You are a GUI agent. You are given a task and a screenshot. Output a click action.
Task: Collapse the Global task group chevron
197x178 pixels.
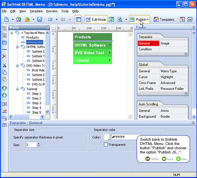click(x=186, y=94)
